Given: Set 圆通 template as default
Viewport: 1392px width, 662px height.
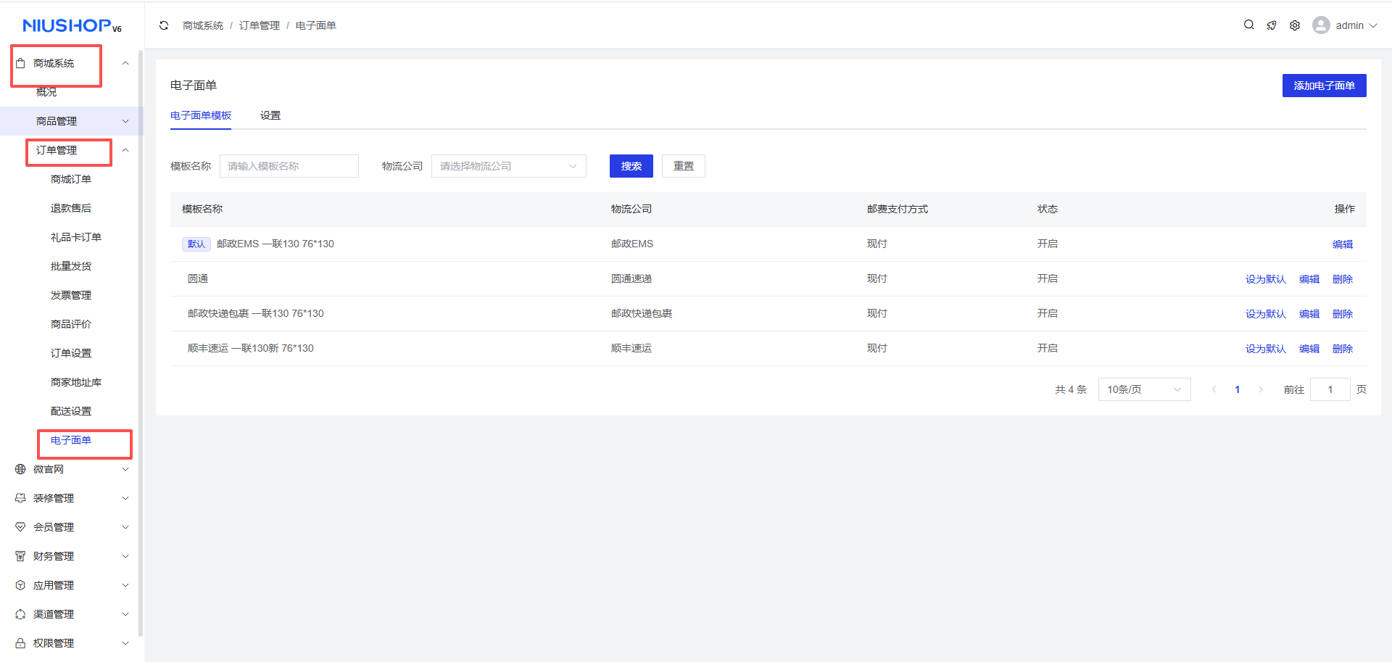Looking at the screenshot, I should (1265, 279).
